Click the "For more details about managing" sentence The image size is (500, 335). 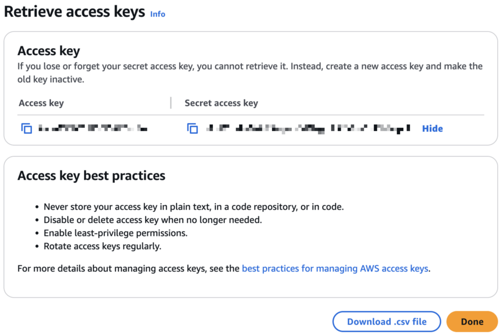[x=129, y=268]
